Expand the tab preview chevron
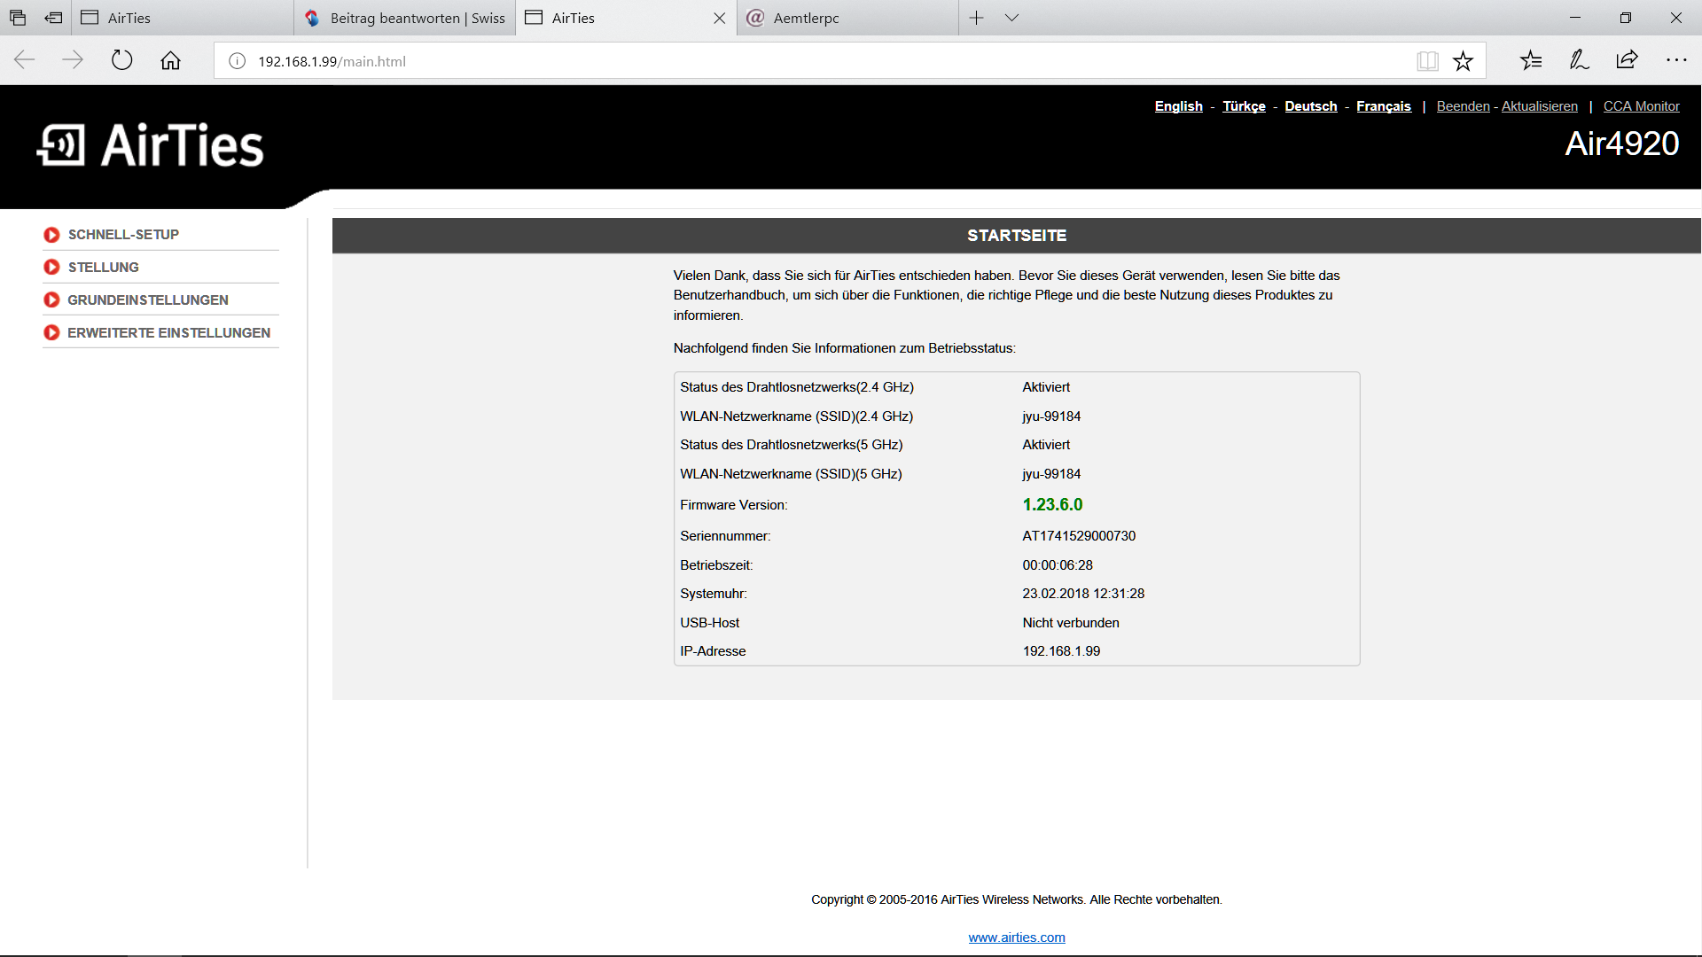 (x=1011, y=18)
